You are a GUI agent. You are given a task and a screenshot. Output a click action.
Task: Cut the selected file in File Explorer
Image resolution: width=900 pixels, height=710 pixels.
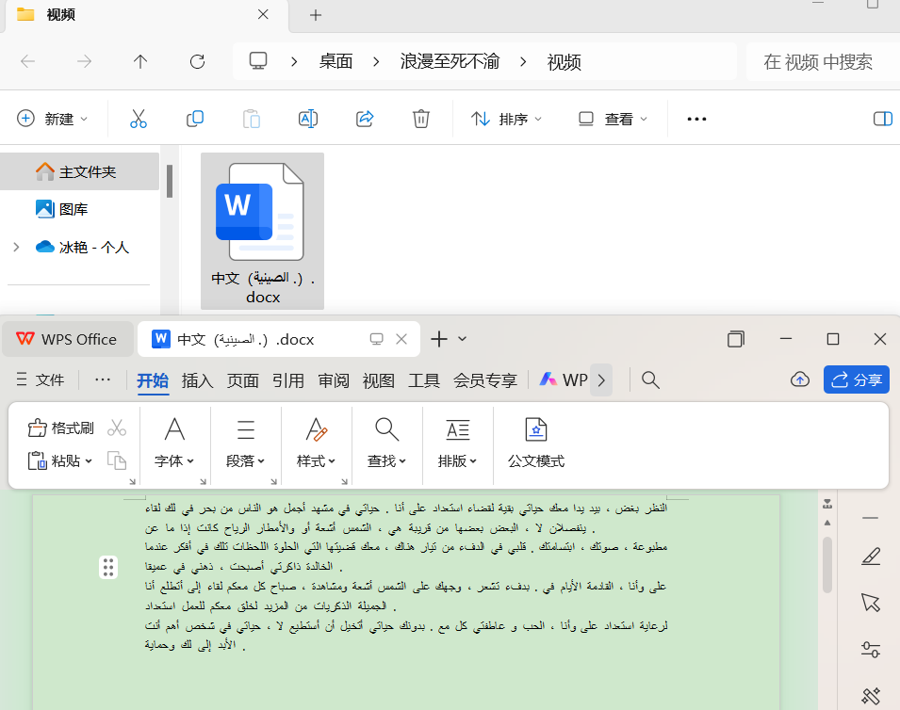click(x=139, y=119)
